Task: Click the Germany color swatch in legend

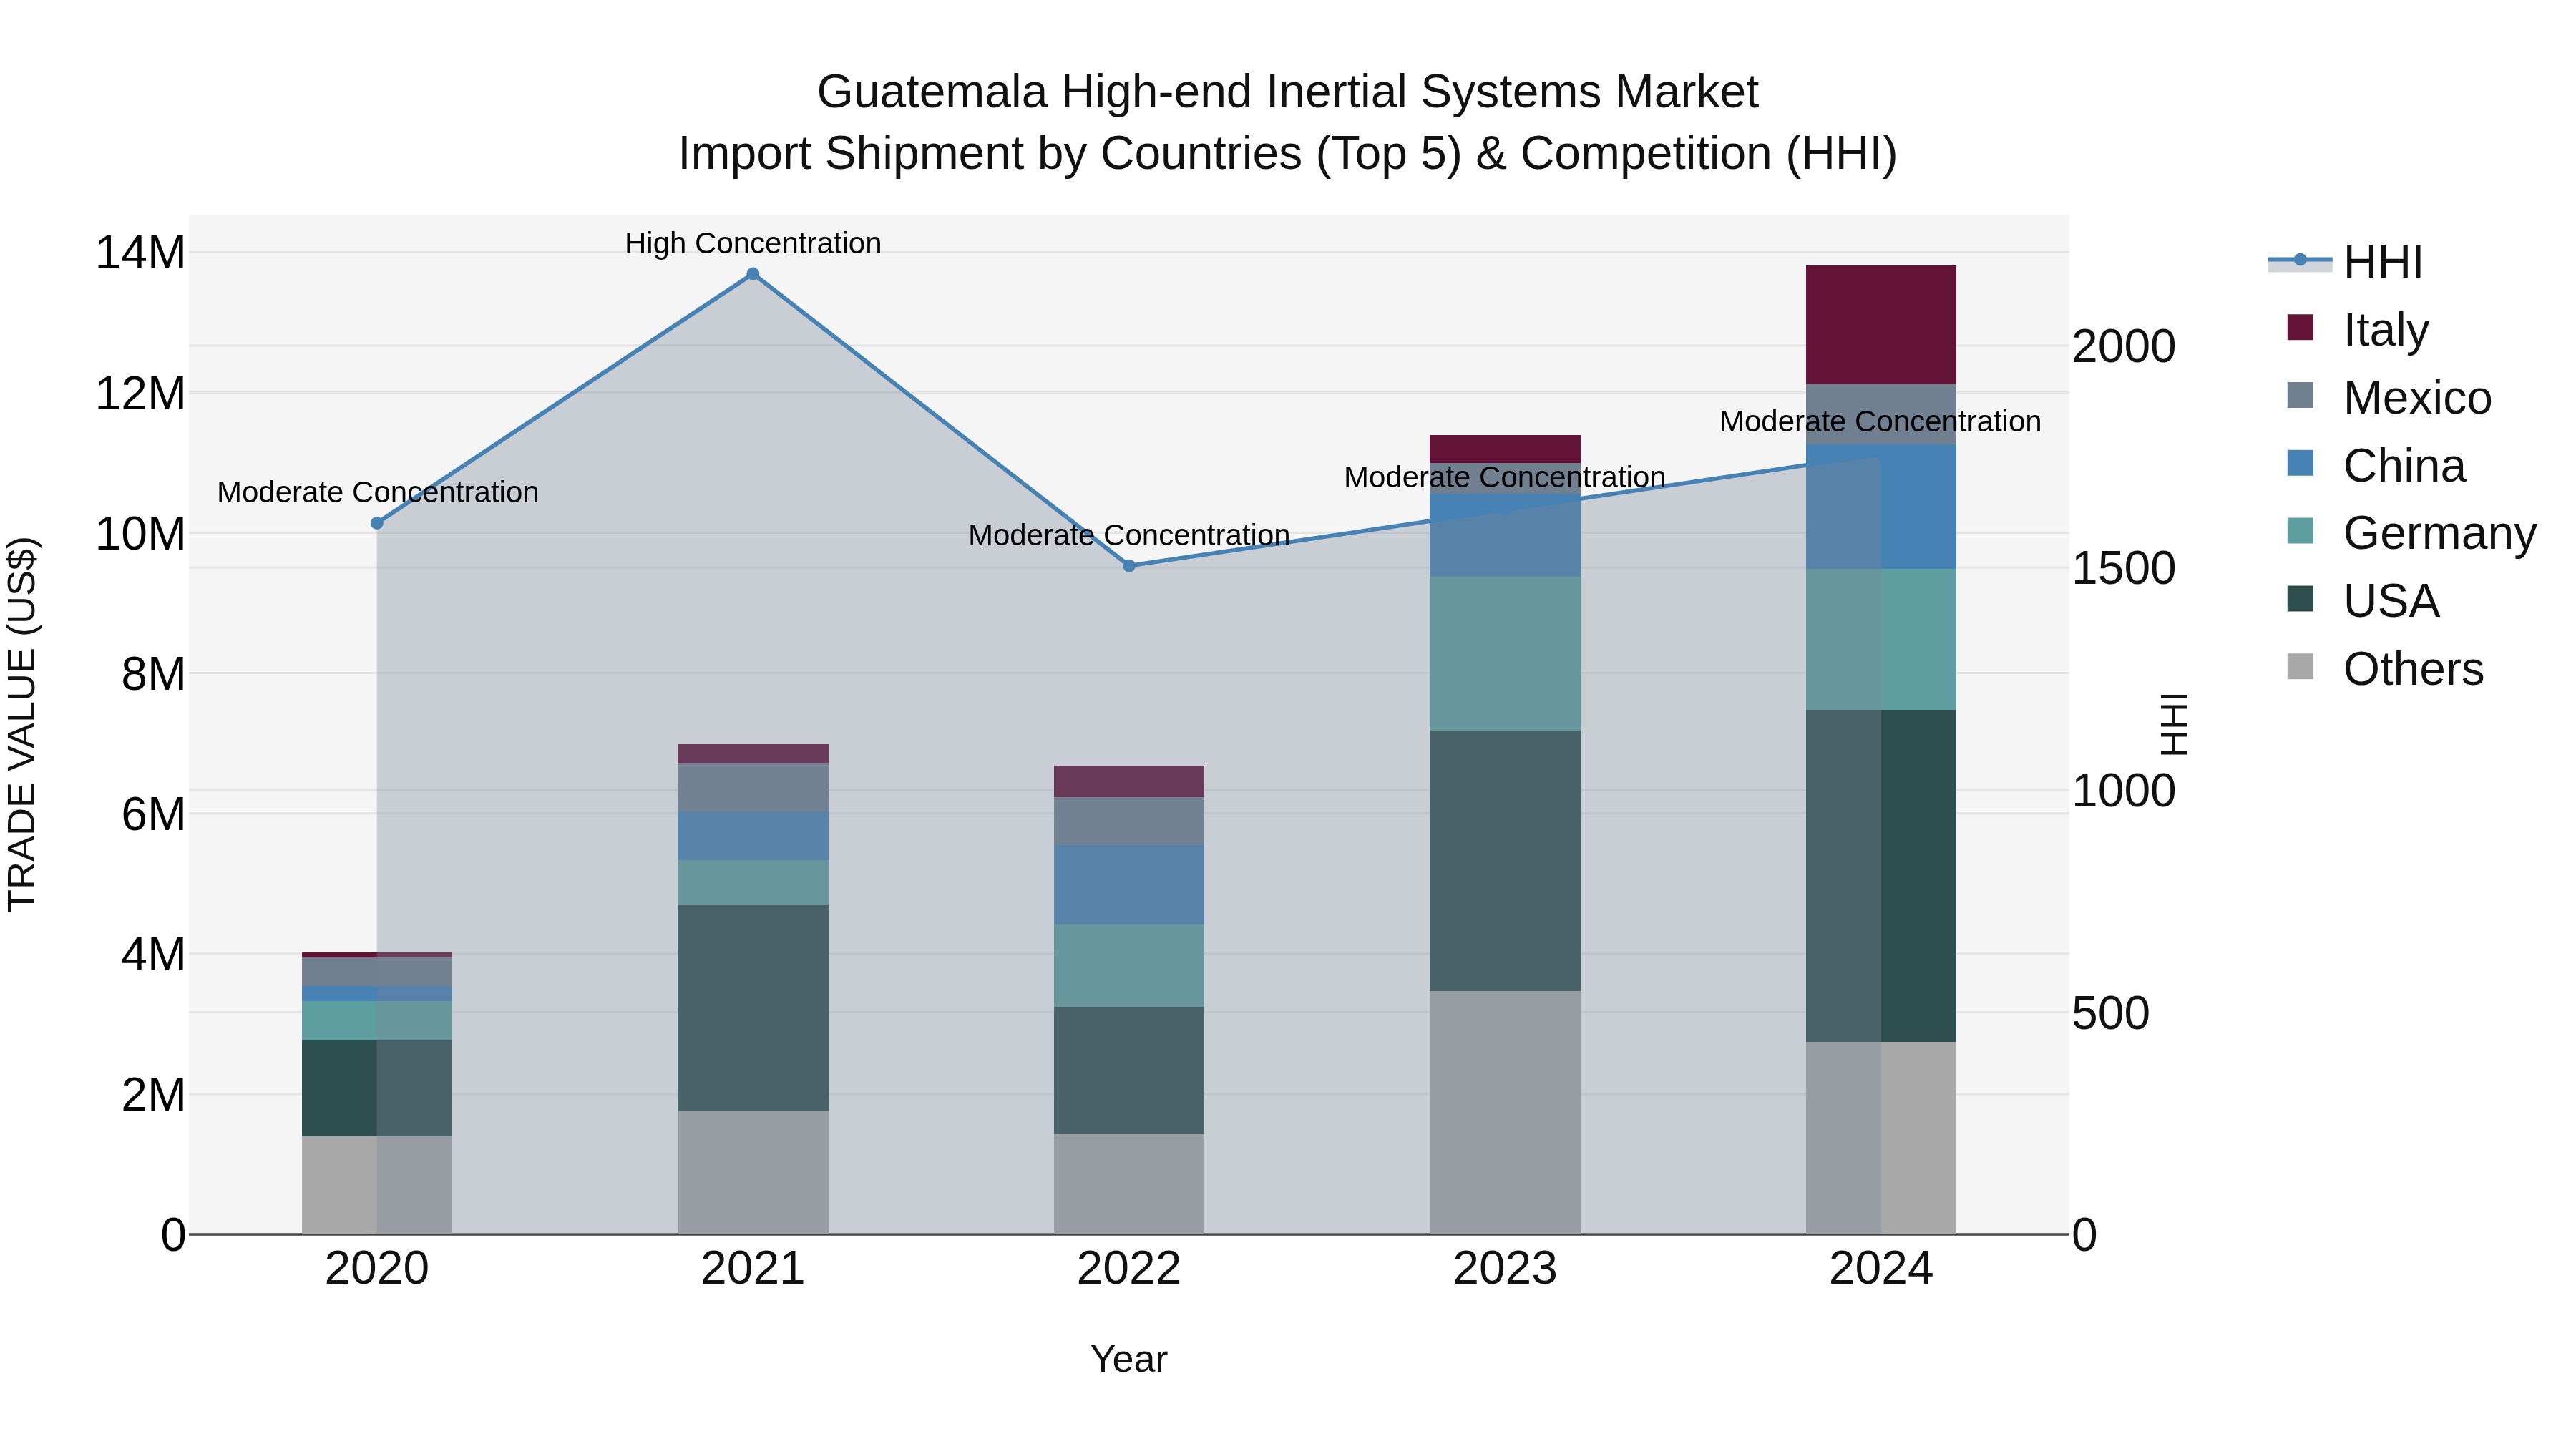Action: (x=2300, y=530)
